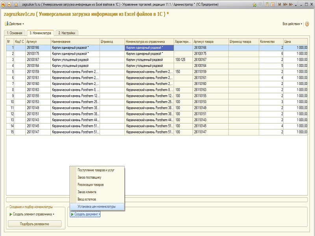This screenshot has width=315, height=236.
Task: Open the calendar icon showing 31
Action: pyautogui.click(x=272, y=5)
